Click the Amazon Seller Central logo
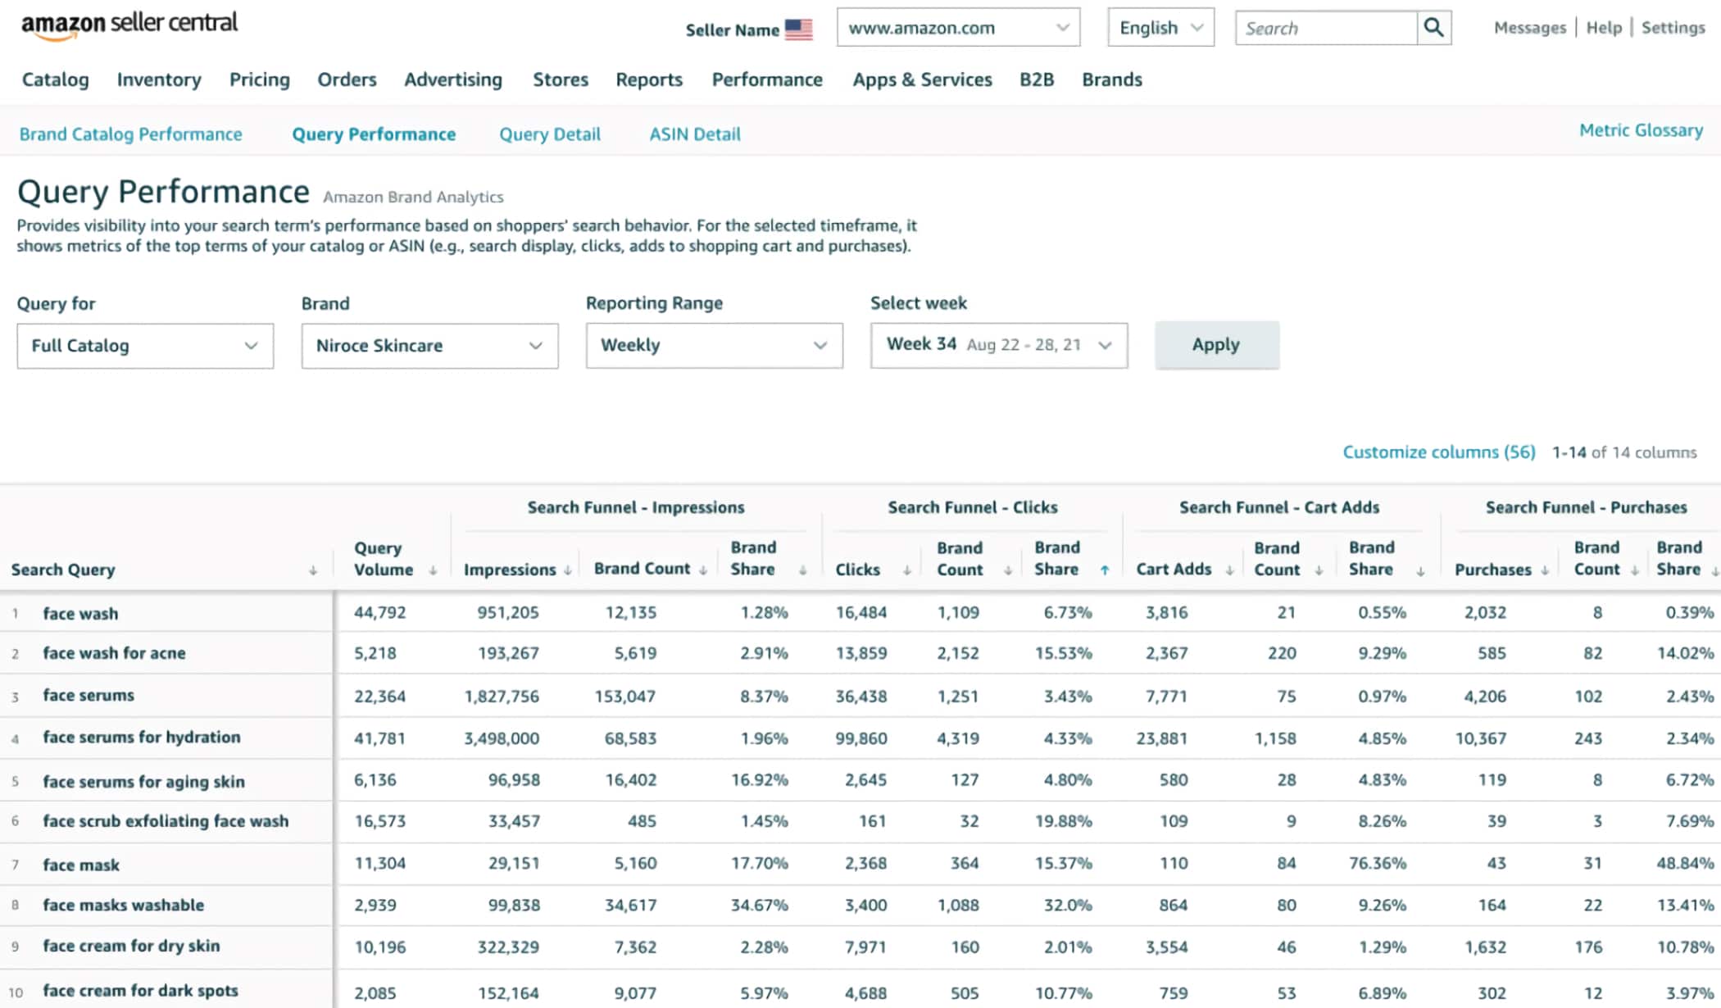This screenshot has width=1721, height=1008. click(x=129, y=25)
